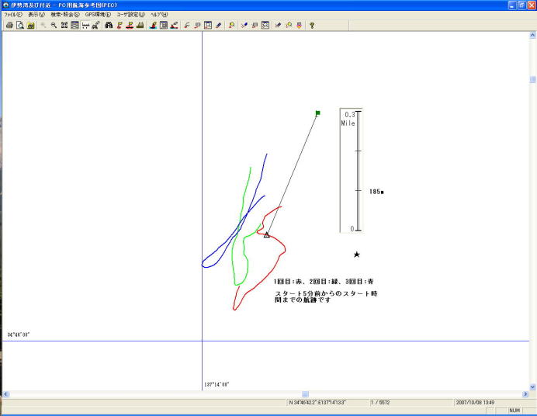Click the horizontal scrollbar left arrow

(x=6, y=394)
